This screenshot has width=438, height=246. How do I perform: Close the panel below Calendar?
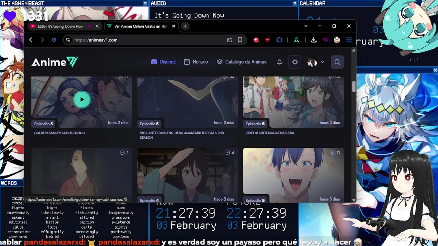coord(435,70)
